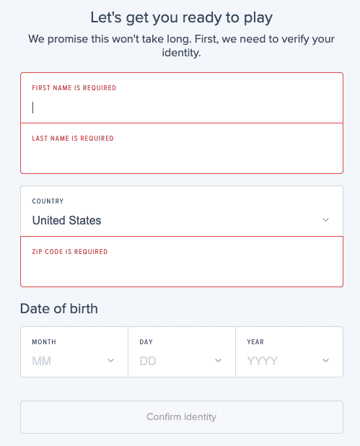The image size is (360, 446).
Task: Focus the last name input field
Action: (182, 149)
